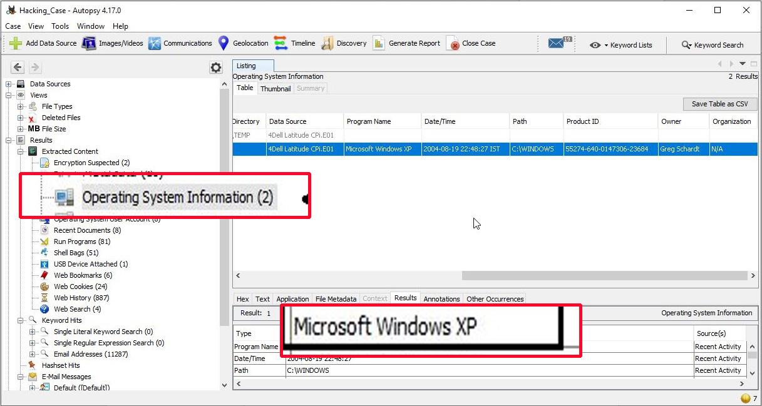Open the Case menu
This screenshot has height=406, width=762.
[13, 26]
